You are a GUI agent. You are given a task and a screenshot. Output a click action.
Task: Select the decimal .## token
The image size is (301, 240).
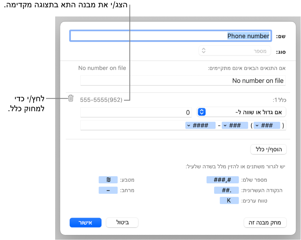(226, 190)
